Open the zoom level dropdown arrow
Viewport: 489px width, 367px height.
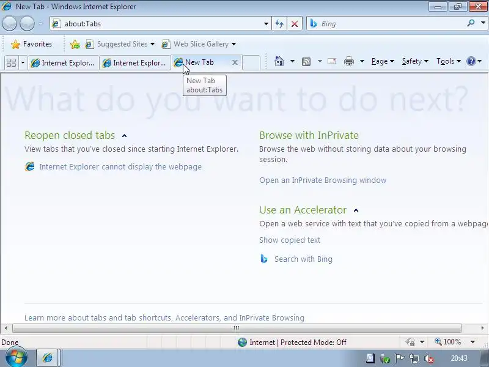click(472, 342)
